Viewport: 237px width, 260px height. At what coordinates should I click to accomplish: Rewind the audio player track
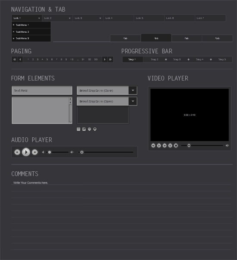pyautogui.click(x=17, y=152)
